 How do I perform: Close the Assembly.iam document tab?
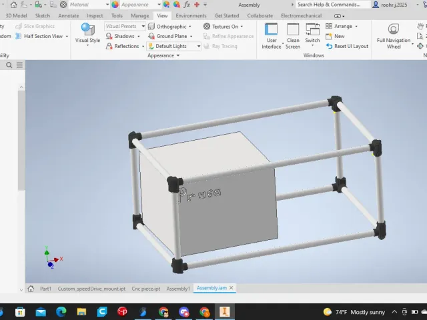(232, 288)
